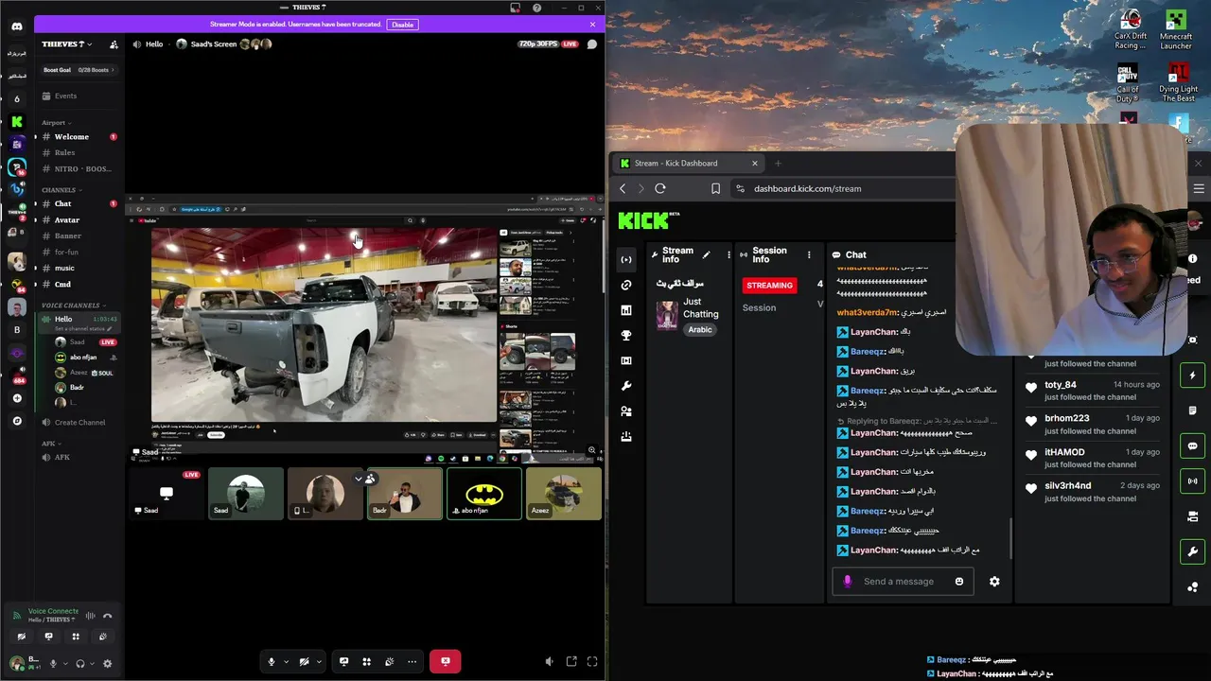The image size is (1211, 681).
Task: Open a new tab in Kick browser
Action: 778,163
